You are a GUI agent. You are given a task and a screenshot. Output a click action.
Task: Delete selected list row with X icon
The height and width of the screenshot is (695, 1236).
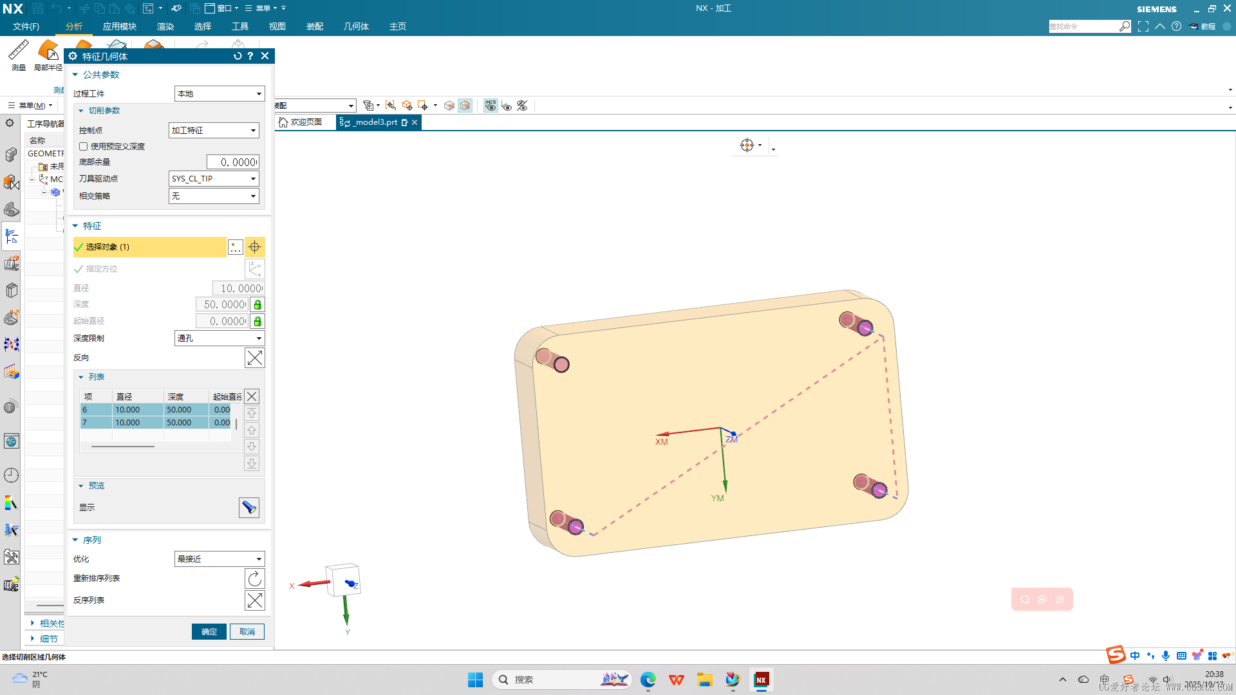coord(252,396)
